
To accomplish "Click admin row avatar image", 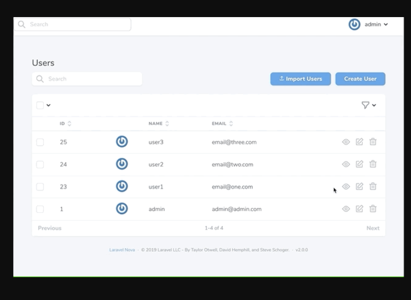I will click(122, 209).
